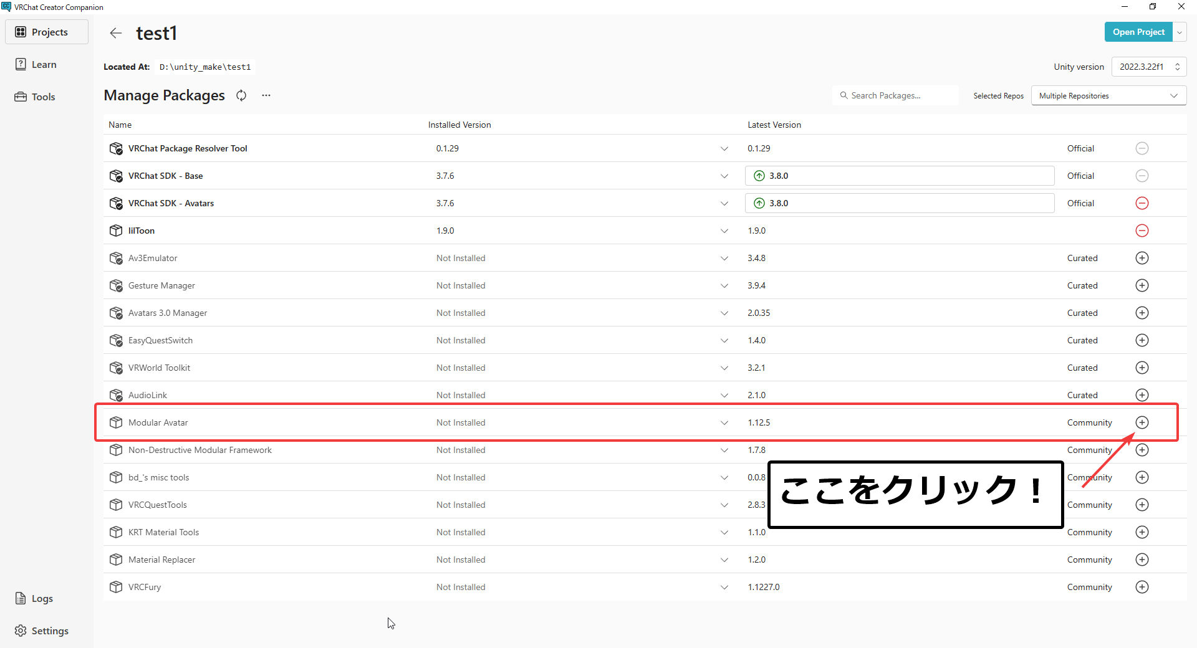Add the VRWorld Toolkit package
Viewport: 1197px width, 648px height.
click(x=1142, y=368)
